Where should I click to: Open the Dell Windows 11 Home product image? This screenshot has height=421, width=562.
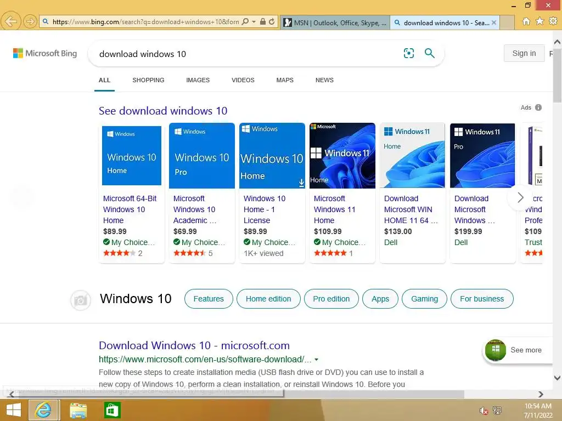(x=413, y=156)
